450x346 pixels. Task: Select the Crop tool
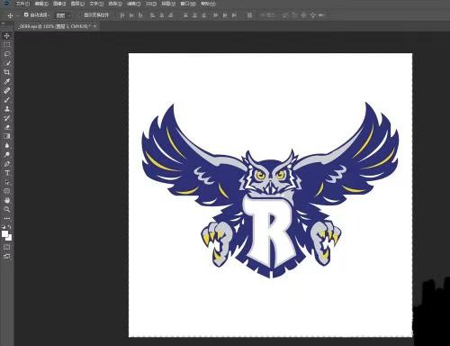(7, 72)
